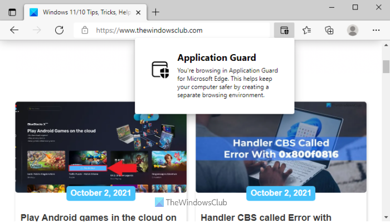This screenshot has height=223, width=390.
Task: Click the shield window icon in popup
Action: coord(160,70)
